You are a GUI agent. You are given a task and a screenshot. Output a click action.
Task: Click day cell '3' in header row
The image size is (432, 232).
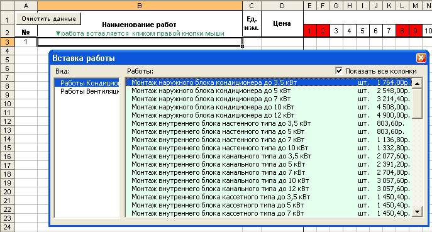coord(336,31)
